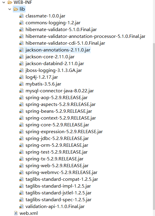Collapse the lib folder chevron
The image size is (155, 216).
click(x=10, y=9)
